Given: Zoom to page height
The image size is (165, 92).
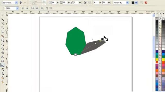Looking at the screenshot, I should tap(51, 8).
